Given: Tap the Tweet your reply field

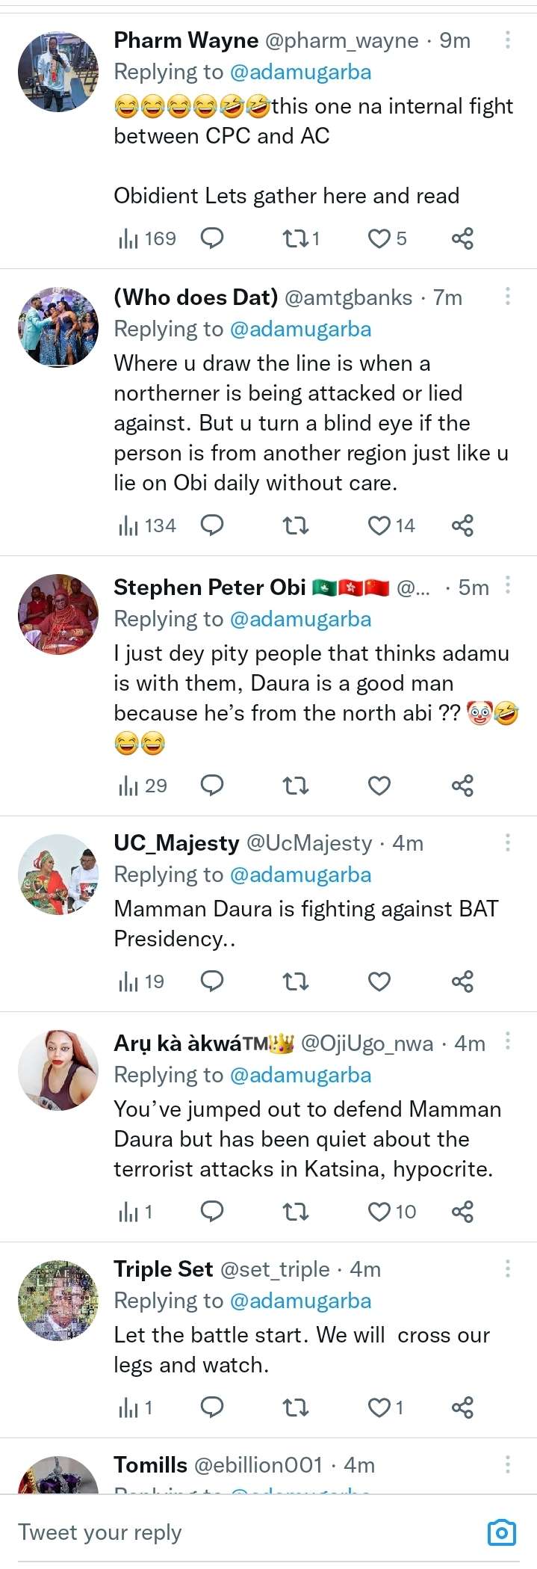Looking at the screenshot, I should pos(224,1532).
